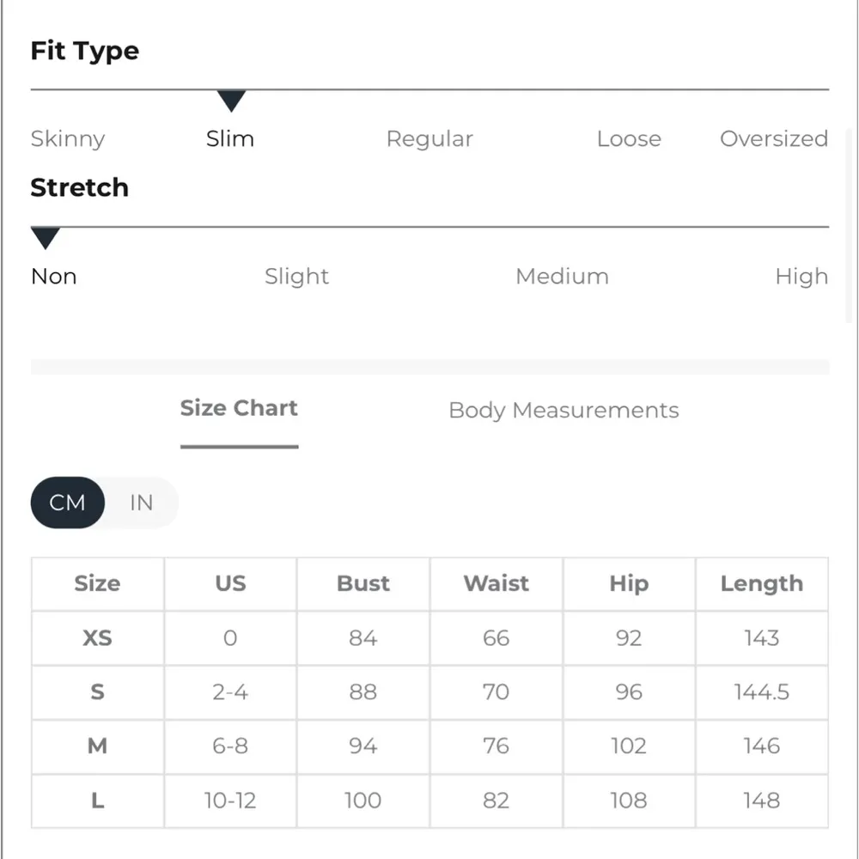Switch units to IN
This screenshot has height=859, width=859.
tap(141, 503)
